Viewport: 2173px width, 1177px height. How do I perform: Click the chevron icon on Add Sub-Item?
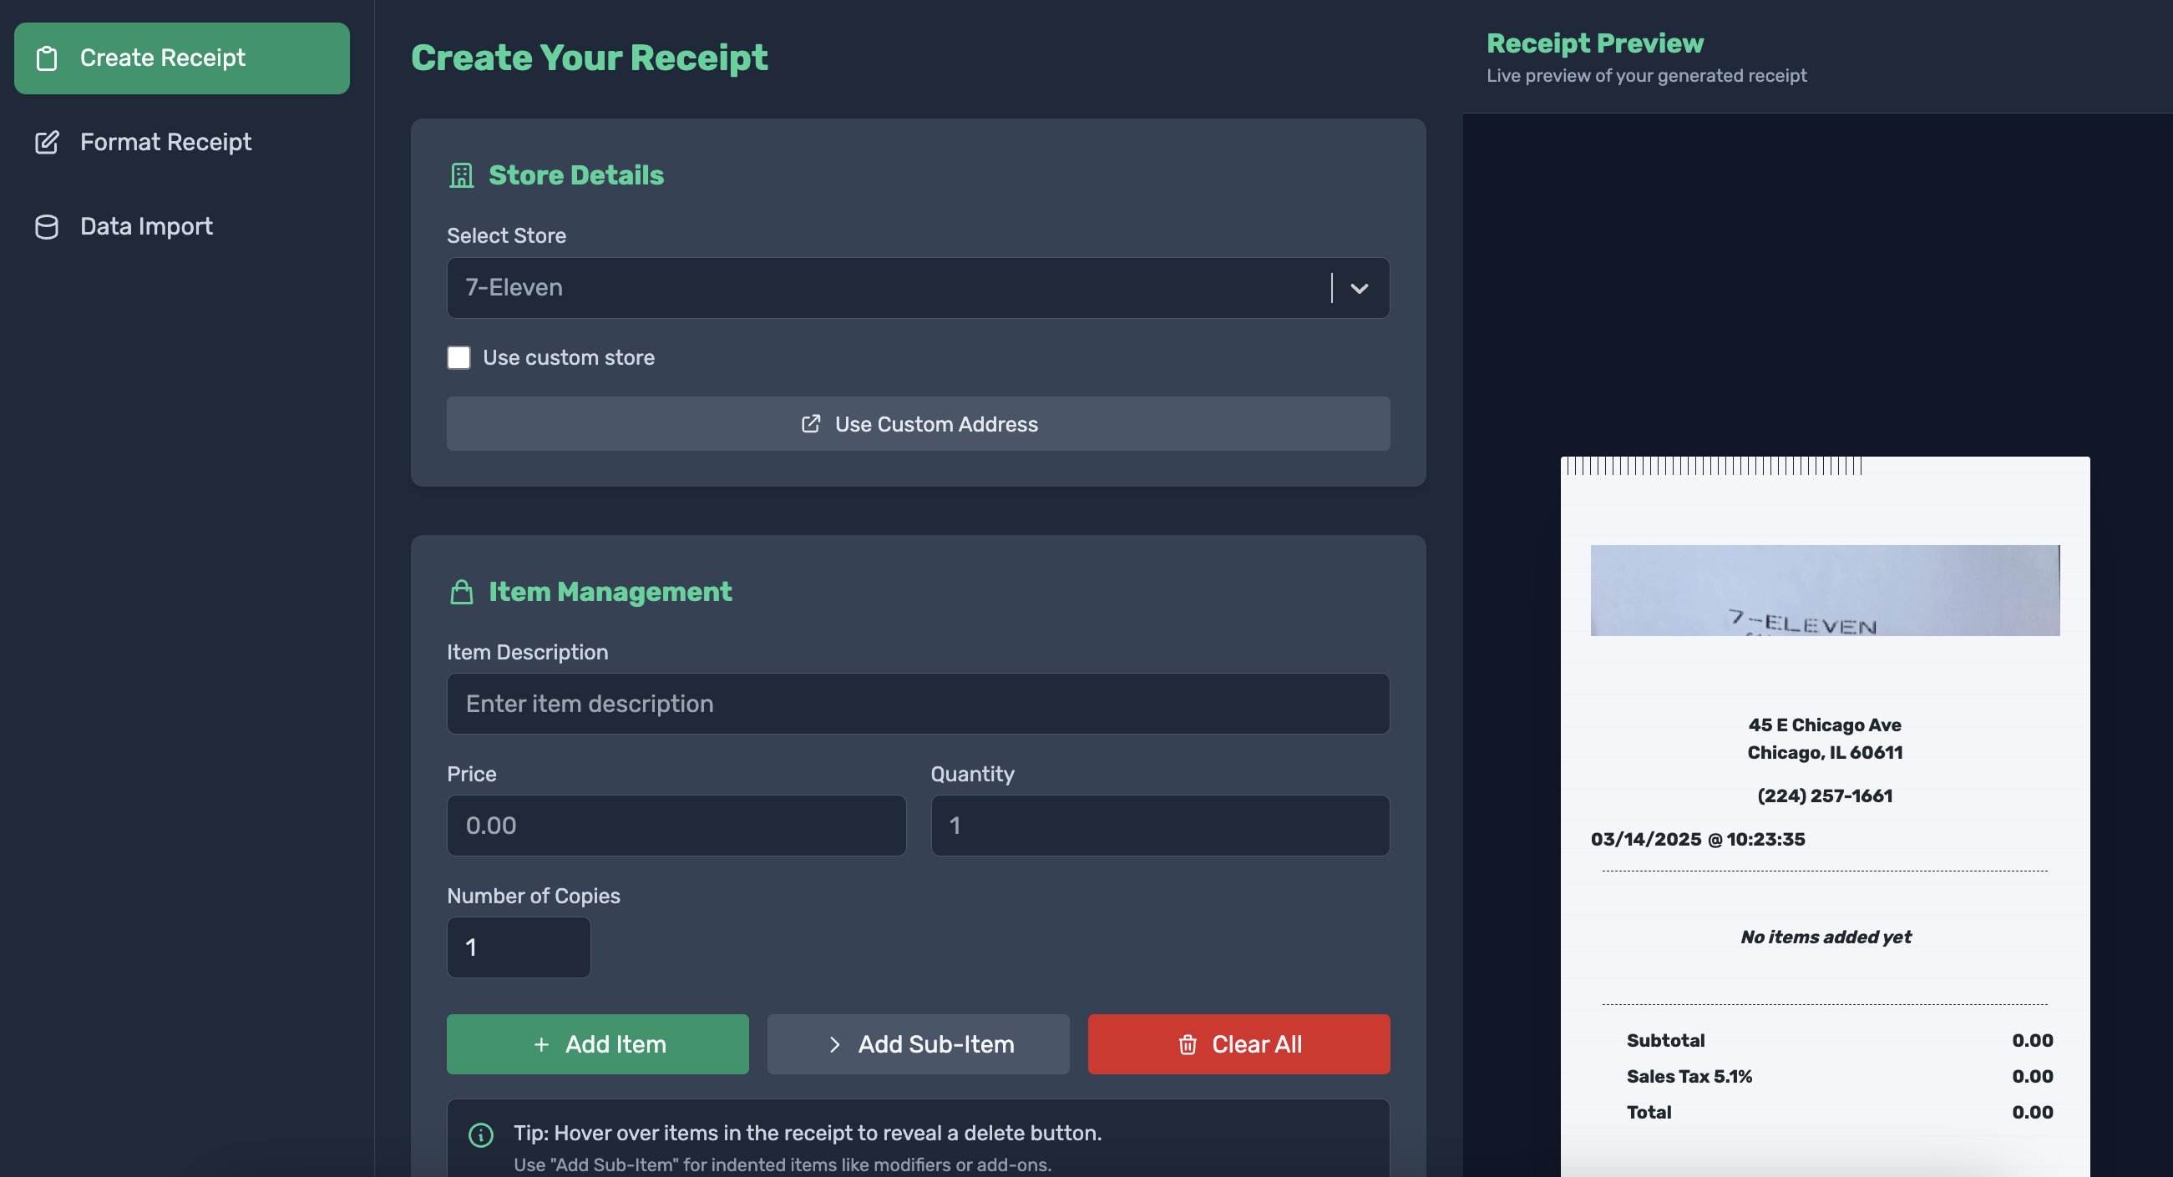834,1044
